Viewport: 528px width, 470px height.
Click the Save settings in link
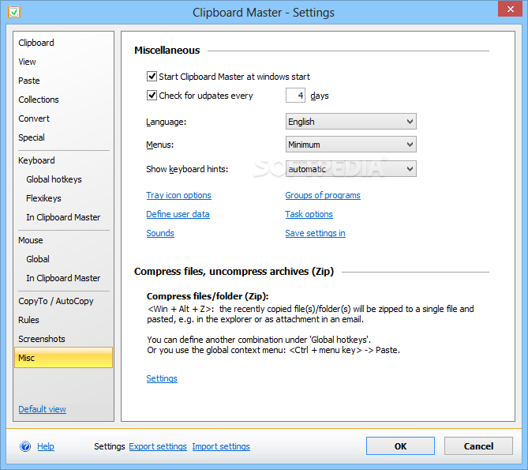pyautogui.click(x=315, y=233)
